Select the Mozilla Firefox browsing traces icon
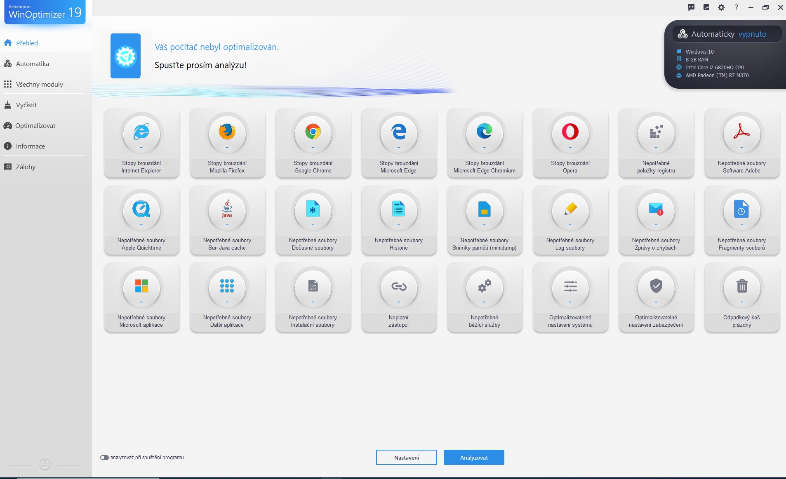The height and width of the screenshot is (479, 786). click(x=227, y=132)
